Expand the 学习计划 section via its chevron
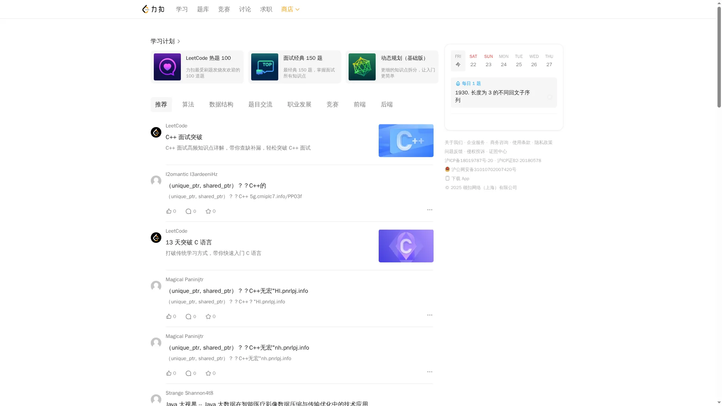This screenshot has width=722, height=406. (x=179, y=41)
